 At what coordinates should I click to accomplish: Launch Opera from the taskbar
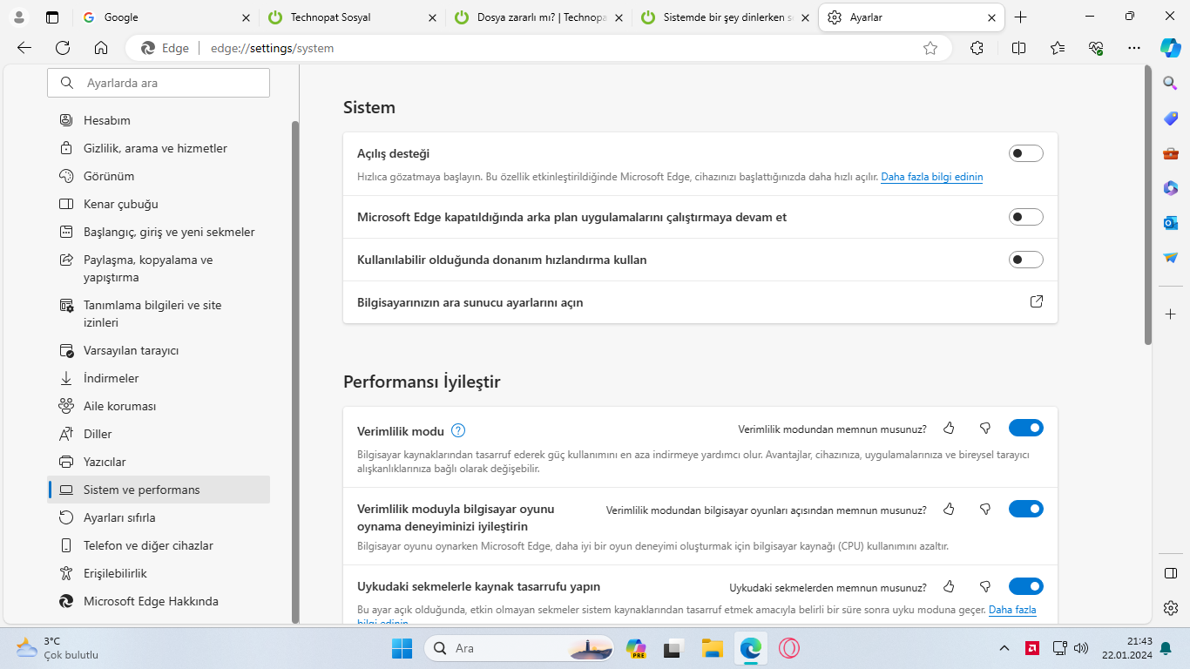click(x=789, y=648)
